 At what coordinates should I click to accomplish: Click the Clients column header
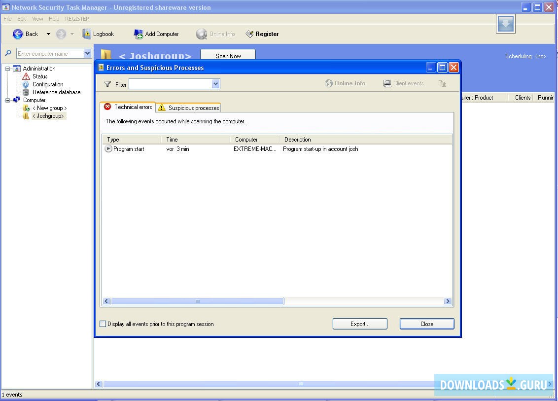(523, 98)
